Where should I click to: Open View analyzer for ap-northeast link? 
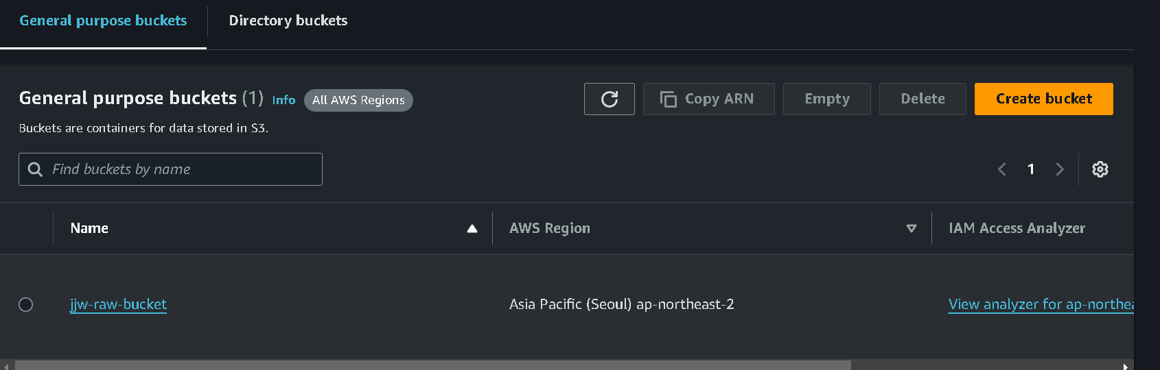click(x=1041, y=304)
